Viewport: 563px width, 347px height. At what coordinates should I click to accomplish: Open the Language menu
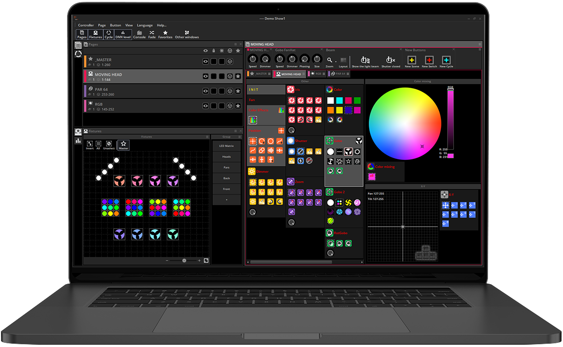pos(145,25)
